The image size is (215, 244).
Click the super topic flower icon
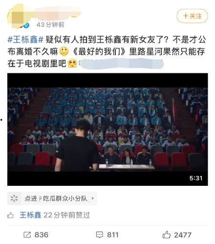[14, 199]
